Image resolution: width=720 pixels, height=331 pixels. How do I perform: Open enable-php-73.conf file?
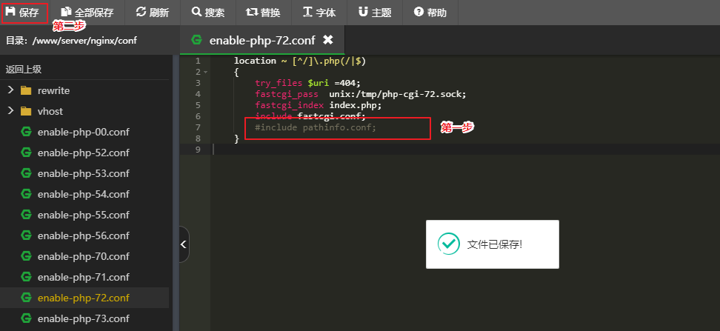[84, 318]
